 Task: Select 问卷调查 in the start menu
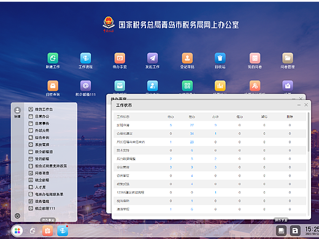coord(39,173)
